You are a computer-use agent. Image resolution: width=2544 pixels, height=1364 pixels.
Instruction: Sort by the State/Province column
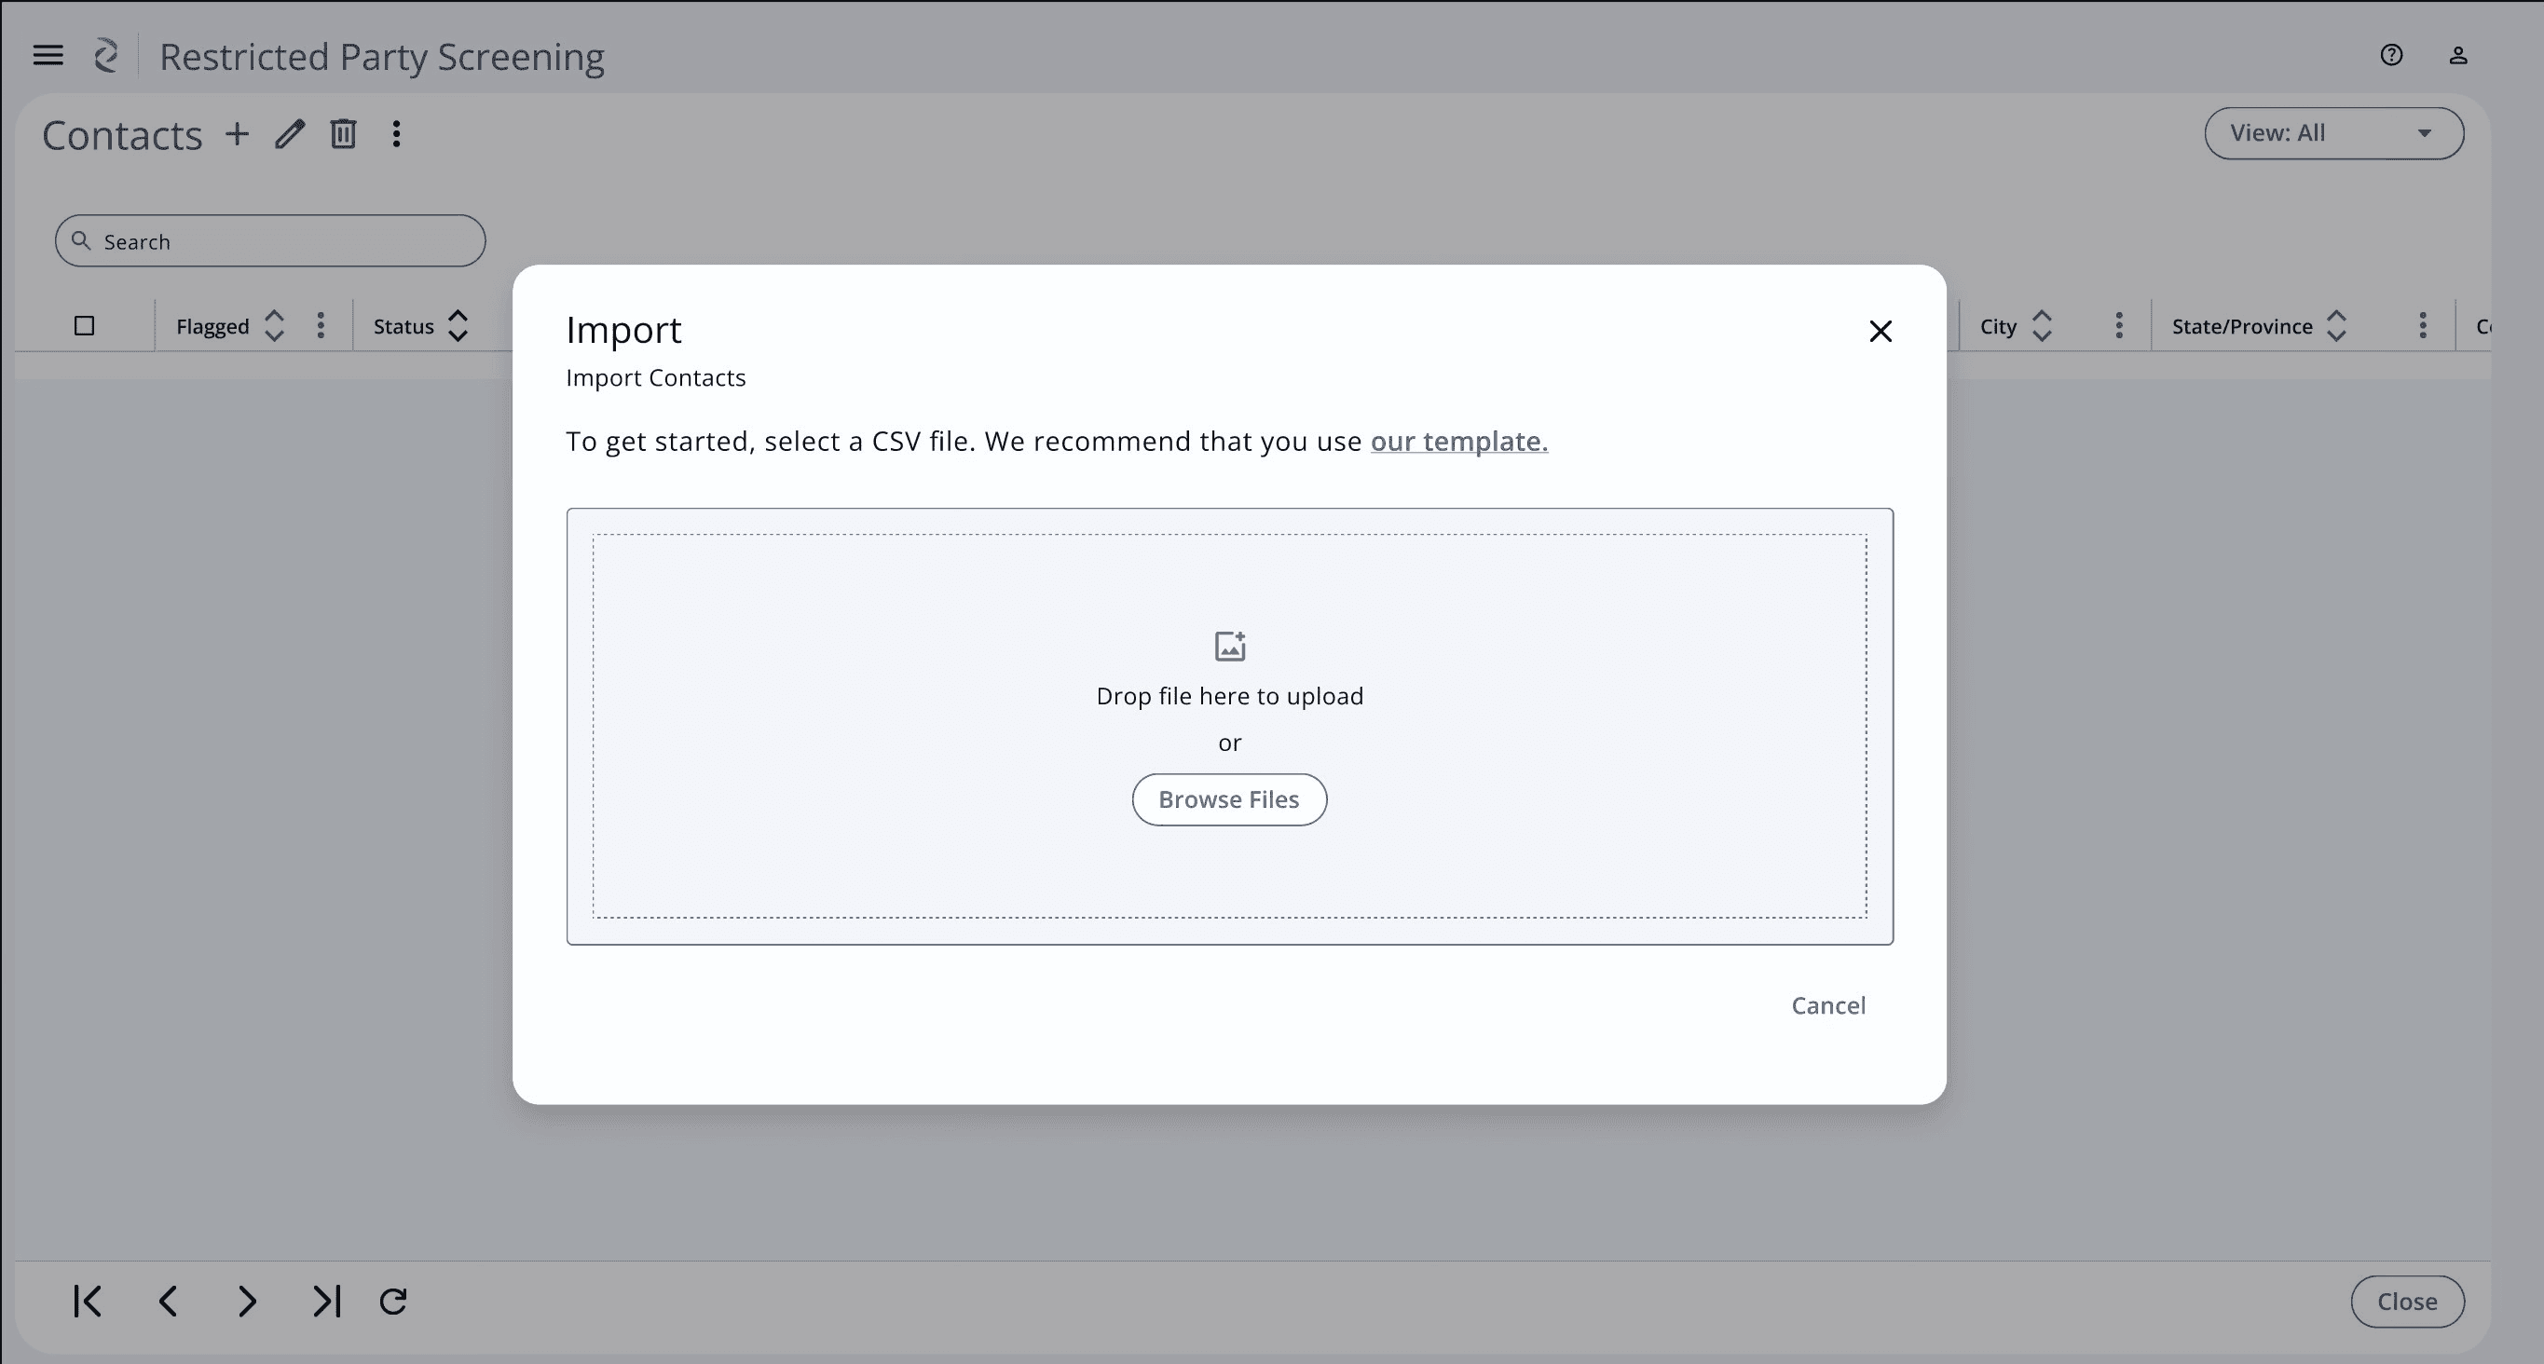(2335, 326)
